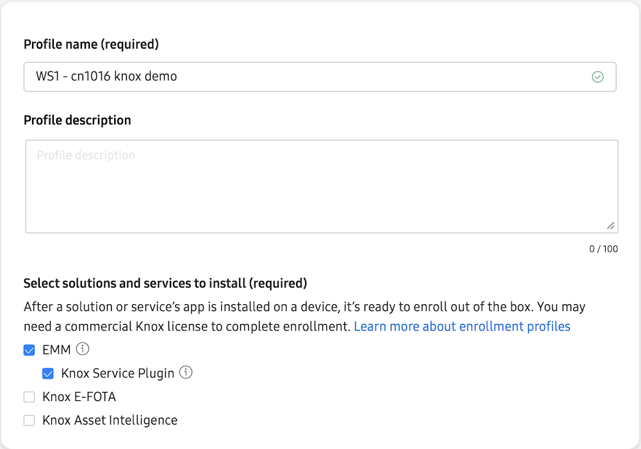Click the 0 / 100 character counter
The height and width of the screenshot is (449, 641).
pos(603,249)
